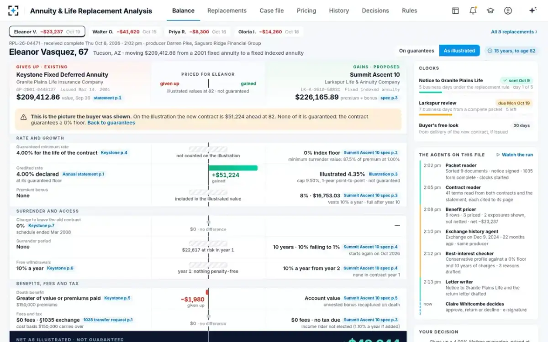This screenshot has height=342, width=548.
Task: Click the 30 days free look badge
Action: click(x=522, y=125)
